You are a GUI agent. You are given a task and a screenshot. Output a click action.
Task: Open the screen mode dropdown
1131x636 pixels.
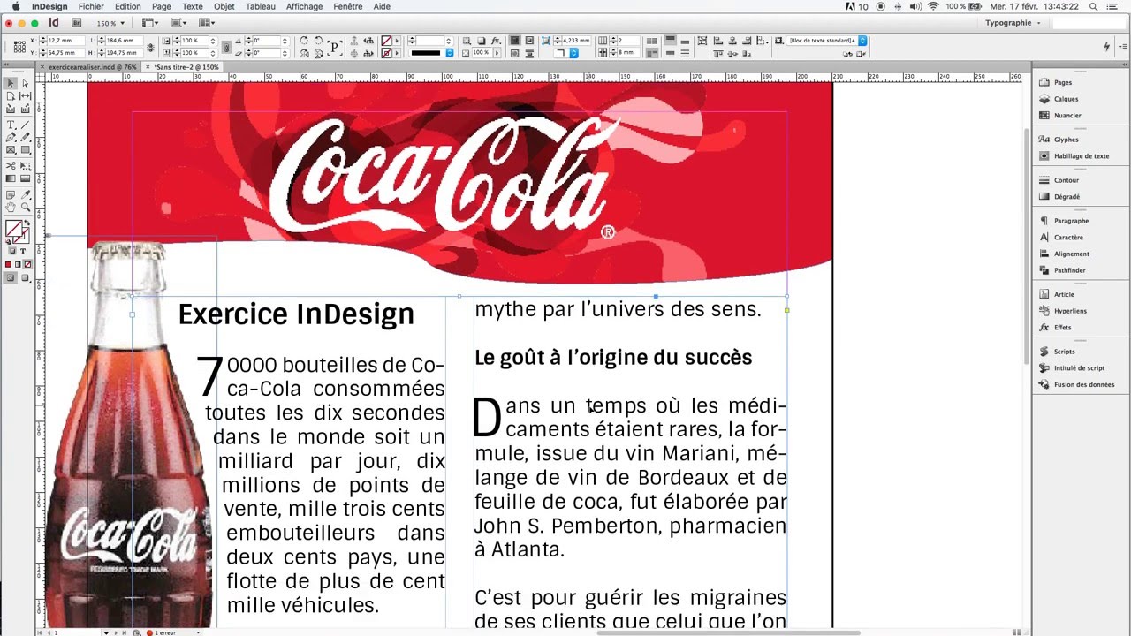coord(178,23)
